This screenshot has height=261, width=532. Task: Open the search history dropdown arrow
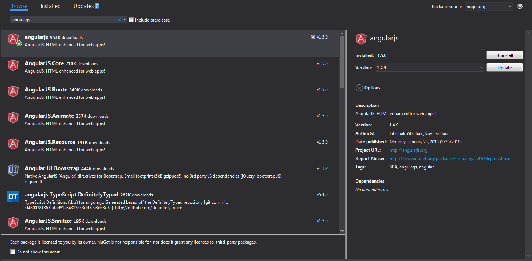(125, 20)
